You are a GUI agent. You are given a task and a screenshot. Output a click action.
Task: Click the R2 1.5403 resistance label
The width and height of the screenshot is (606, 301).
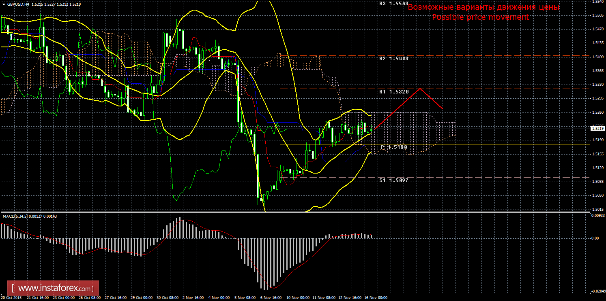pyautogui.click(x=393, y=59)
